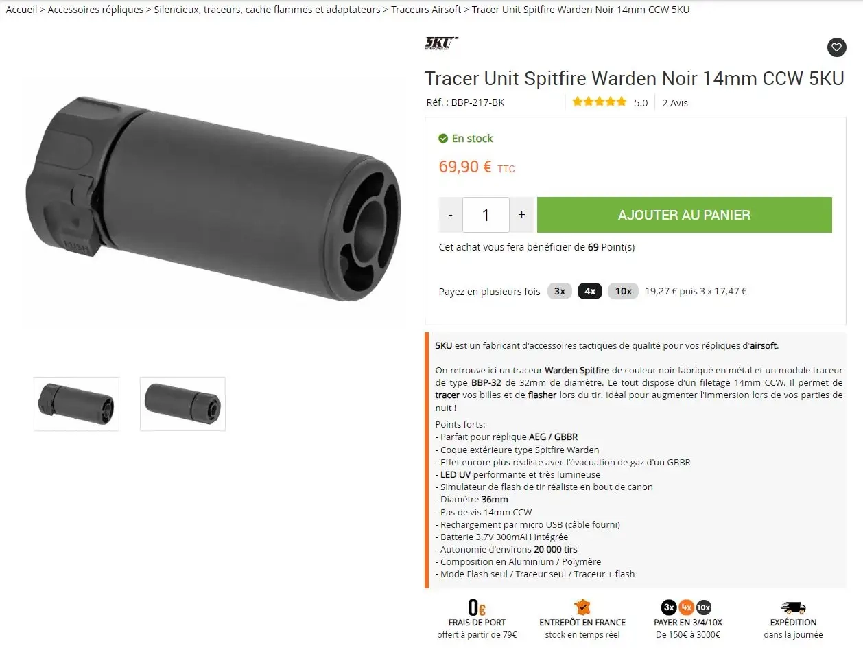Select the second product thumbnail

click(x=182, y=404)
